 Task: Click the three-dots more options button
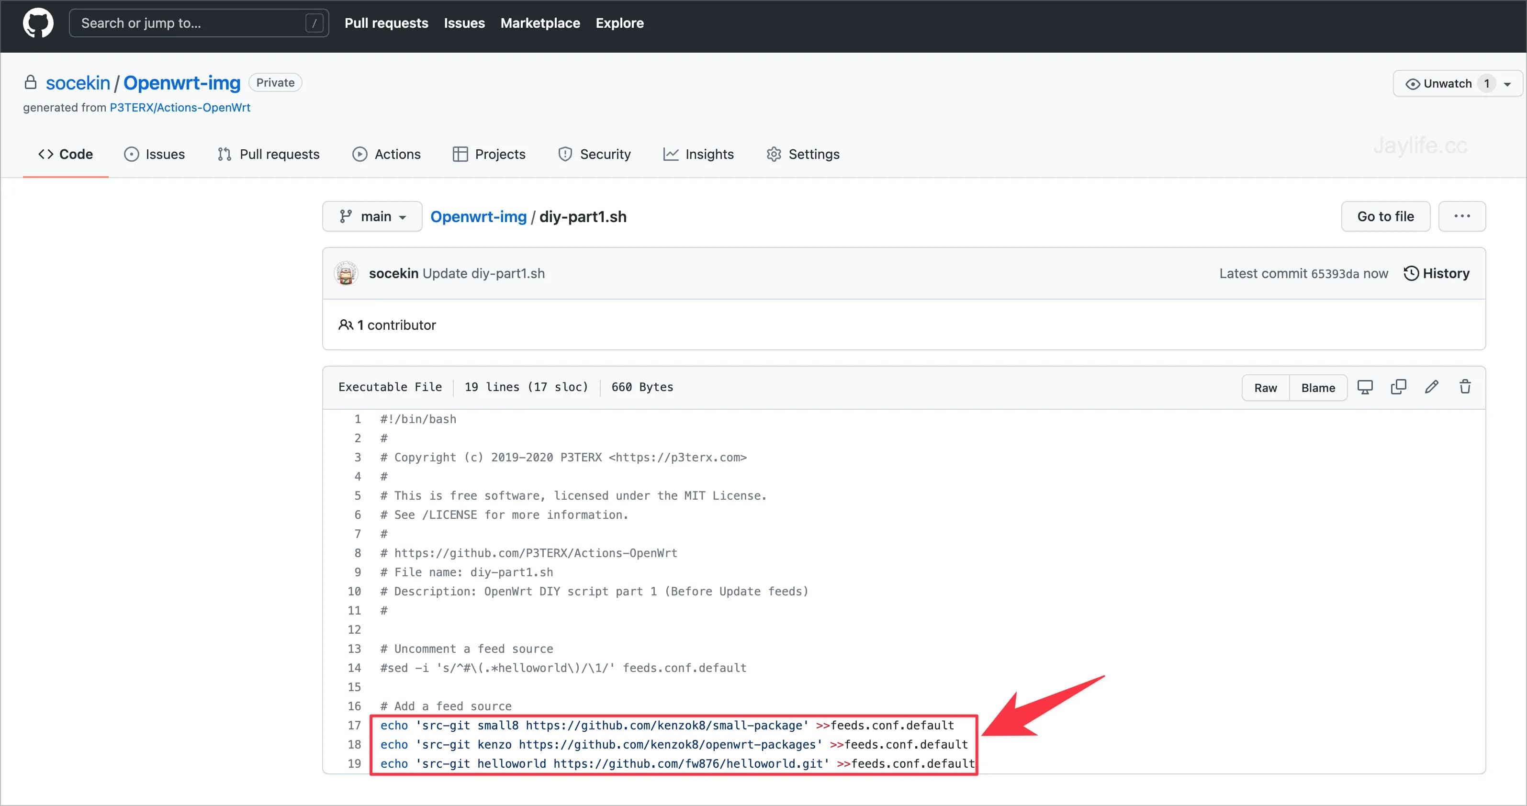pyautogui.click(x=1462, y=216)
